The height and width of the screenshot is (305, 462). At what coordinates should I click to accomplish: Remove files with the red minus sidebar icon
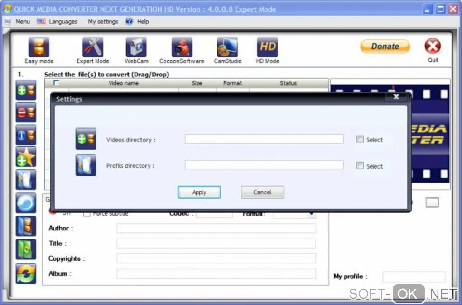26,113
